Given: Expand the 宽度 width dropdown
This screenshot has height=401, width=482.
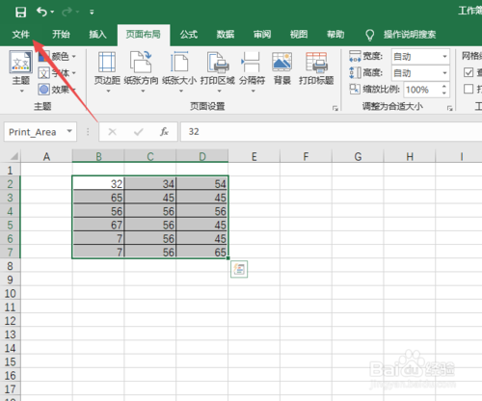Looking at the screenshot, I should (x=444, y=57).
